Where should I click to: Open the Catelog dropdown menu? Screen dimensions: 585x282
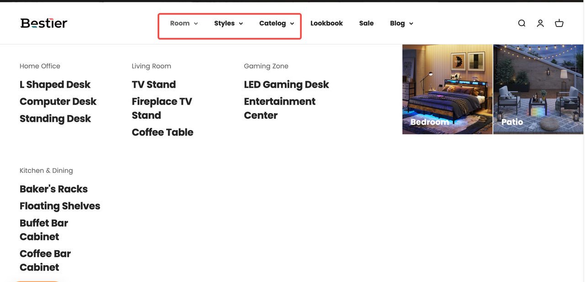(x=277, y=23)
